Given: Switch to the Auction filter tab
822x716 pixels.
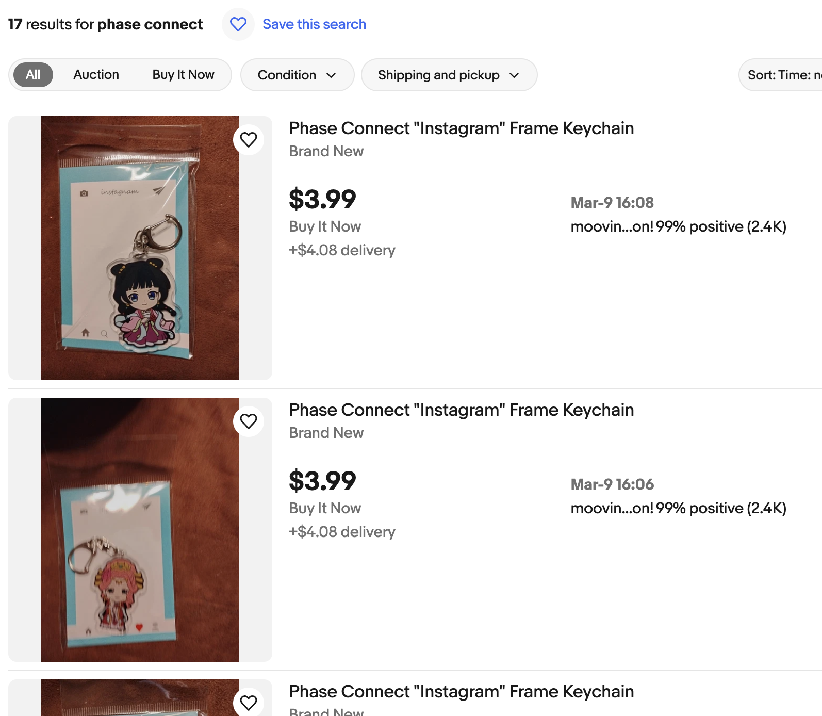Looking at the screenshot, I should [x=96, y=75].
